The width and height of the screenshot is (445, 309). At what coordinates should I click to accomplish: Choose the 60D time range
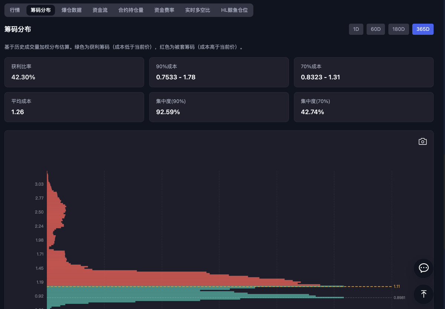pos(376,29)
